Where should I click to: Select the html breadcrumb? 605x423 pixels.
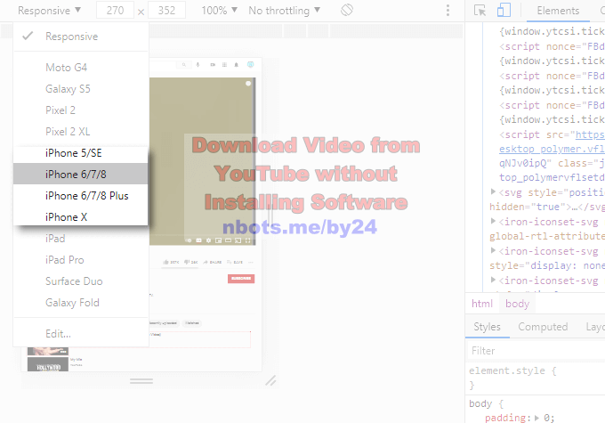(x=482, y=304)
